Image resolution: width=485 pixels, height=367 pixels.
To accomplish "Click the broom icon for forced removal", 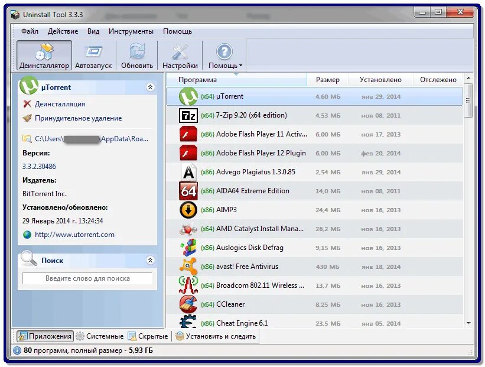I will coord(27,118).
